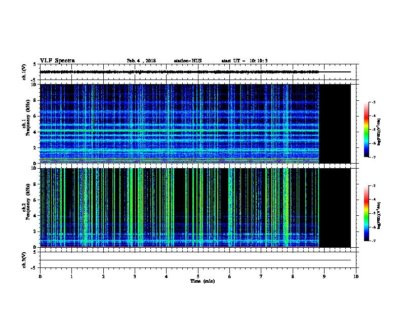The width and height of the screenshot is (401, 310).
Task: Click the black no-data region of ch.1 spectrogram
Action: tap(335, 124)
